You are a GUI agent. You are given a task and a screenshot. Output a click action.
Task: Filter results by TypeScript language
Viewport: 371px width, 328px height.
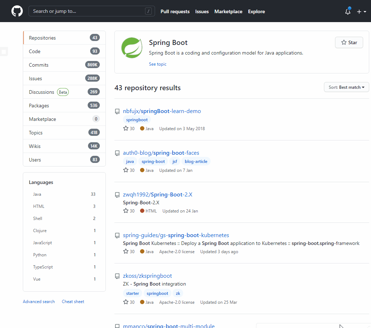tap(65, 267)
